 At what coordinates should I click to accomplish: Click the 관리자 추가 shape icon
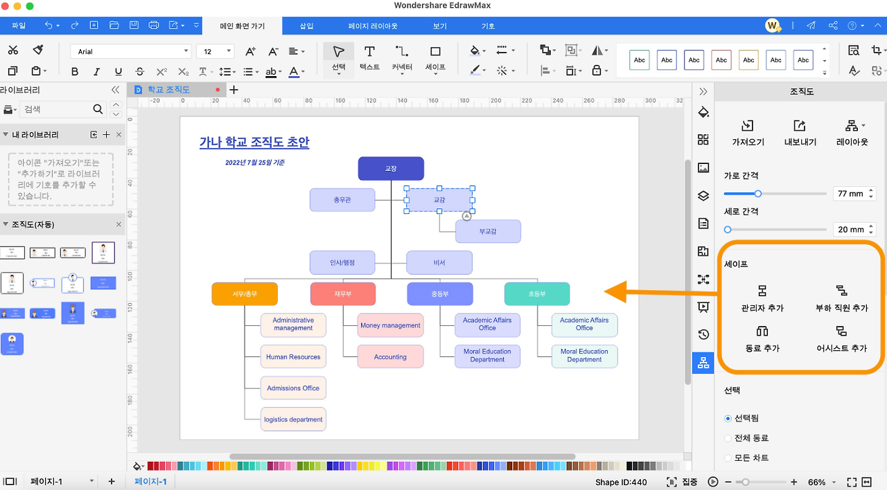pyautogui.click(x=762, y=291)
